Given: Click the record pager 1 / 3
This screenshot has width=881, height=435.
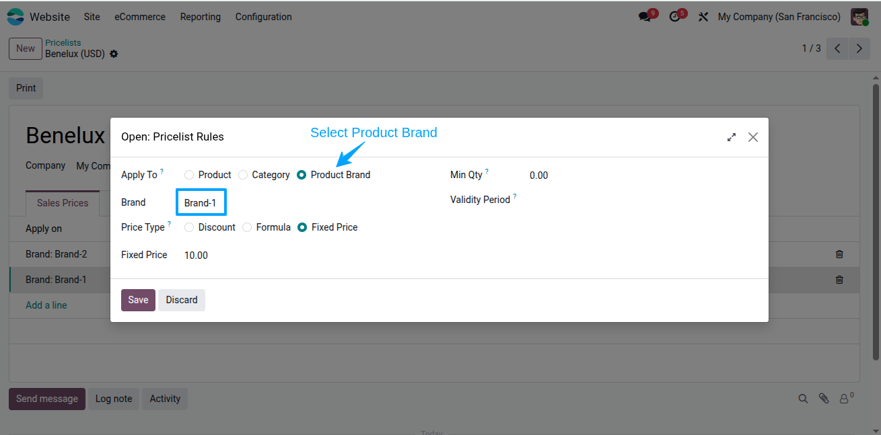Looking at the screenshot, I should click(811, 48).
